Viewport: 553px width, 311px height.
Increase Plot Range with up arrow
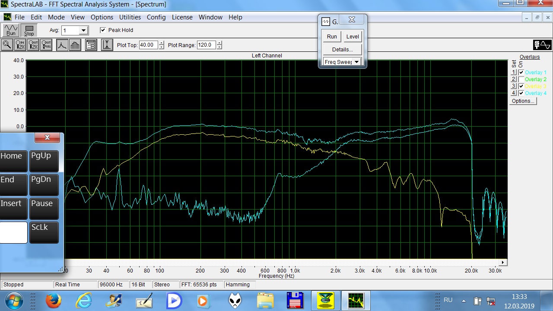click(x=219, y=43)
